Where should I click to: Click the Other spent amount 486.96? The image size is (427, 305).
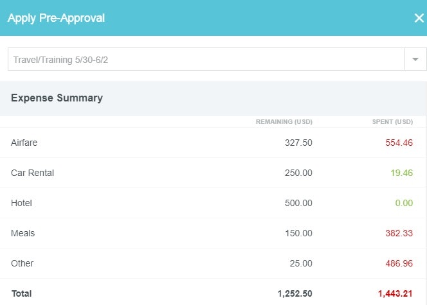click(x=399, y=263)
